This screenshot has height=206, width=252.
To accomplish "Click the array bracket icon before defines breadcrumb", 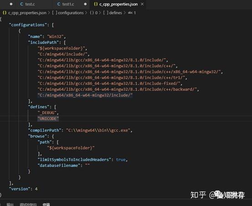I will (x=106, y=13).
